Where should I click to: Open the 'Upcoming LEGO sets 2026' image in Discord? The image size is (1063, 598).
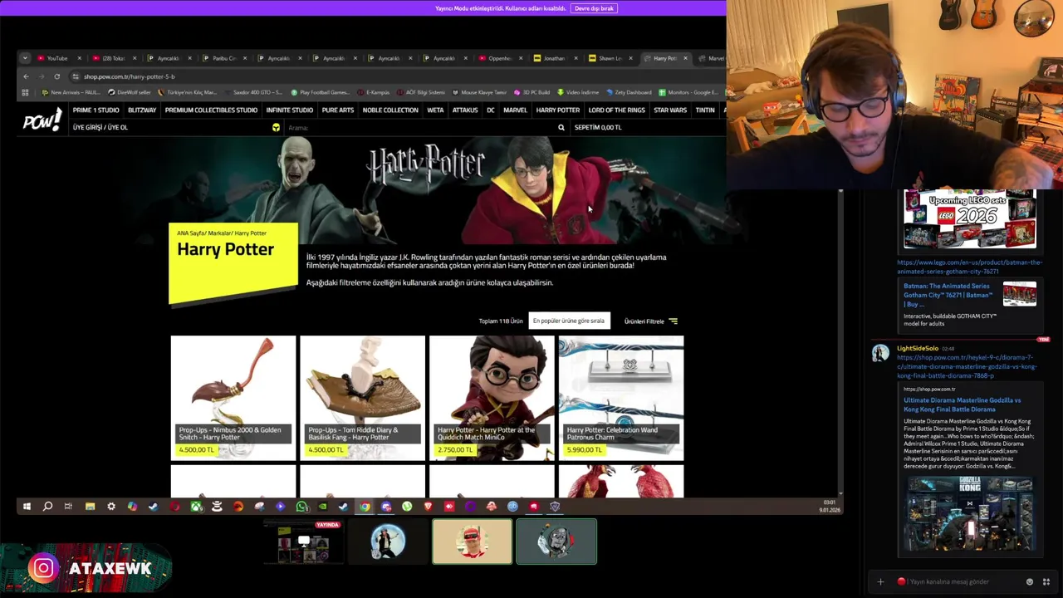tap(969, 219)
